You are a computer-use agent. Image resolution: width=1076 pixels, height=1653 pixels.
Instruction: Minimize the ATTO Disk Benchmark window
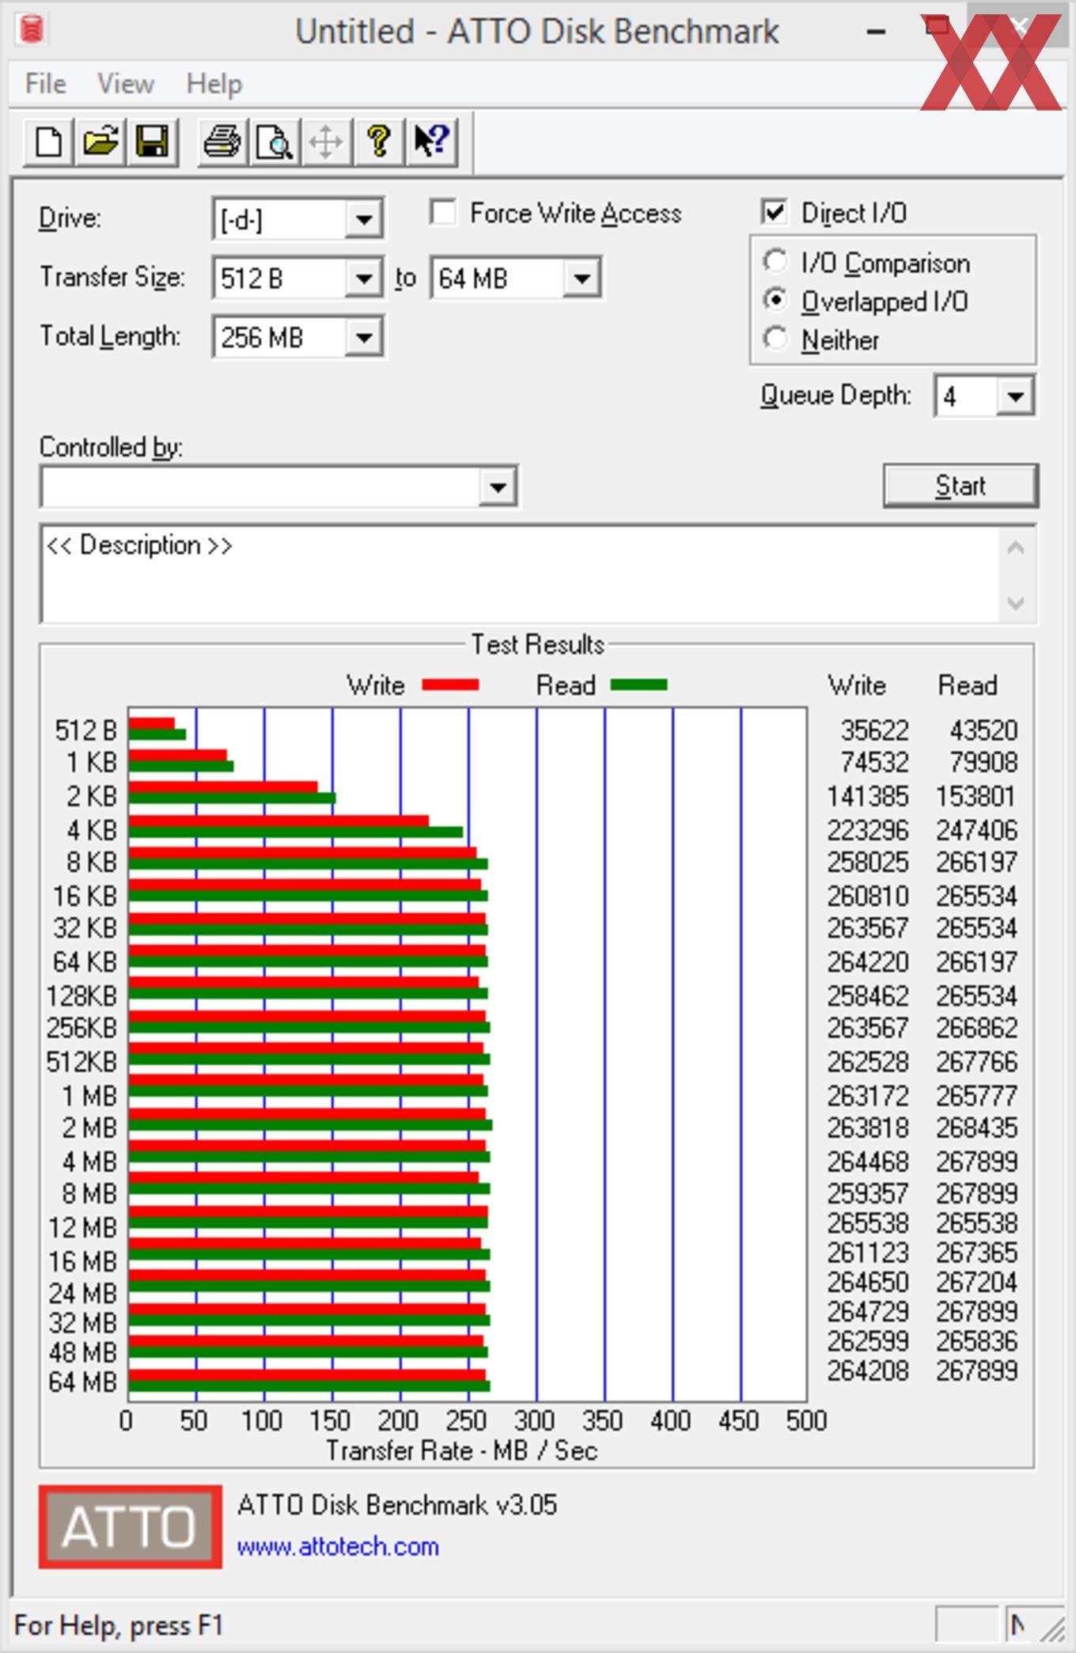click(876, 32)
